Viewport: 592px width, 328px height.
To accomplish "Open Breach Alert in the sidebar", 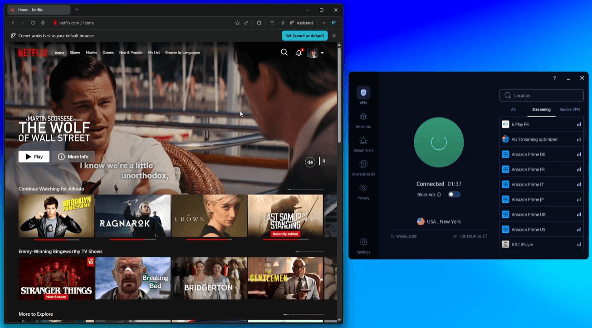I will [363, 144].
